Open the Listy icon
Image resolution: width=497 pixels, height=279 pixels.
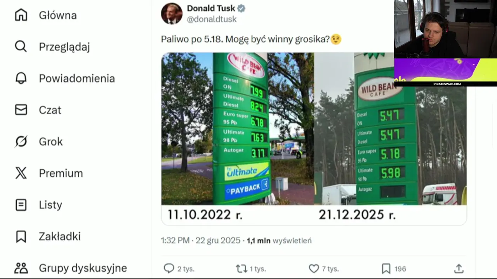coord(21,205)
